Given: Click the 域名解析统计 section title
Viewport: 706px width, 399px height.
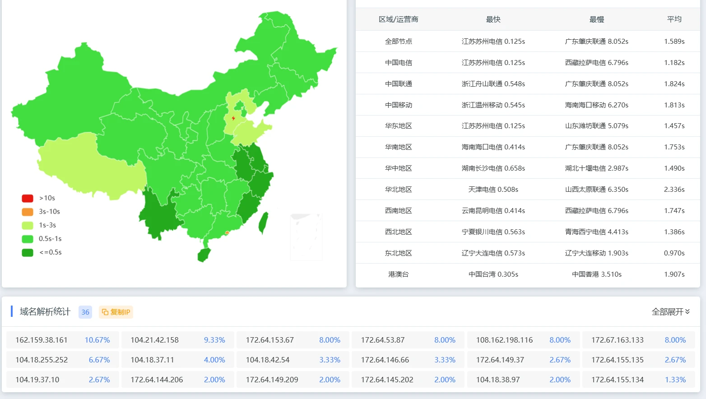Looking at the screenshot, I should tap(45, 312).
